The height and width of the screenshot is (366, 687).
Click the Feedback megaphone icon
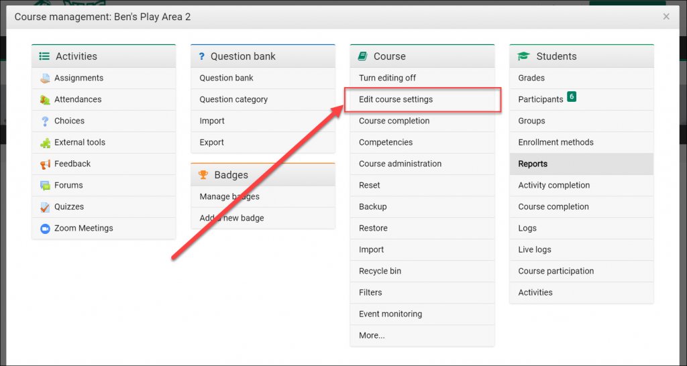coord(45,164)
